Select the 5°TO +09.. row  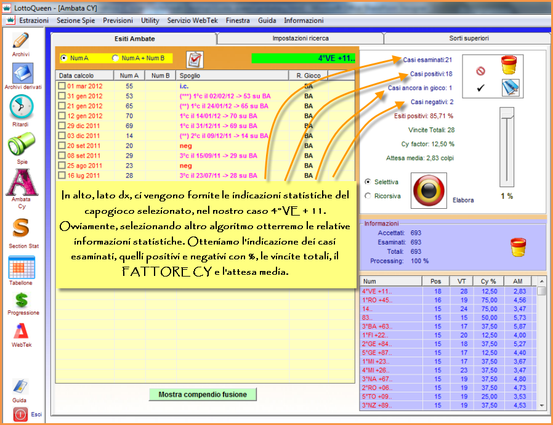click(448, 397)
